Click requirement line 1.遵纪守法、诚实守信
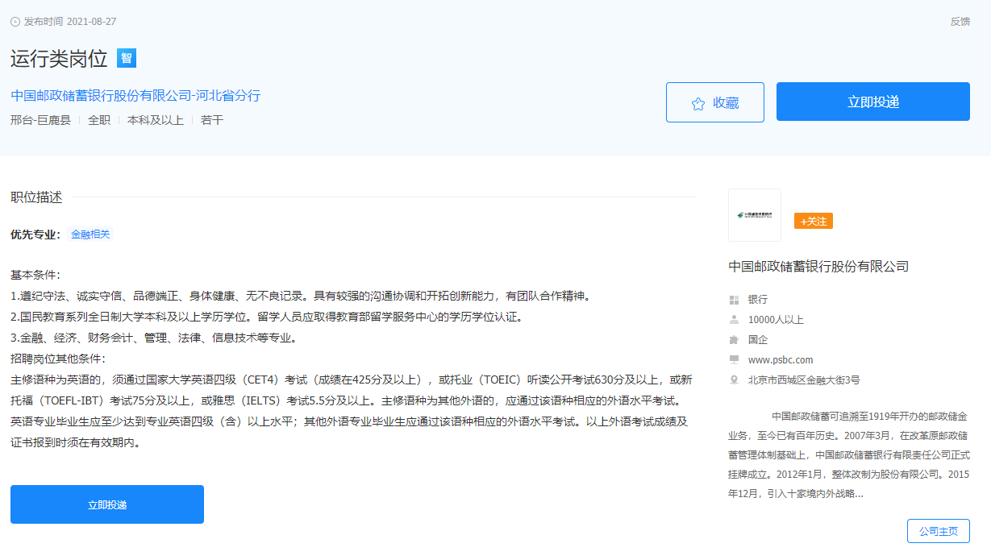The height and width of the screenshot is (560, 991). [x=301, y=296]
